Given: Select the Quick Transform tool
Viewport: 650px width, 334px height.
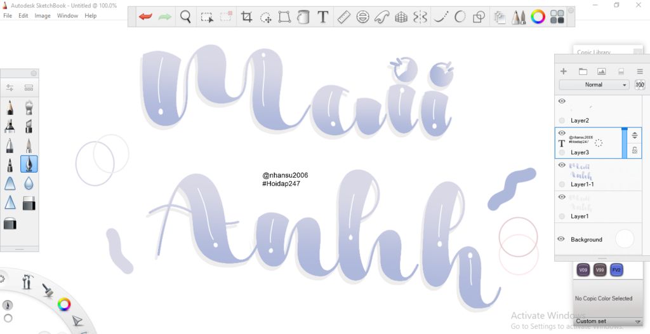Looking at the screenshot, I should pos(266,17).
